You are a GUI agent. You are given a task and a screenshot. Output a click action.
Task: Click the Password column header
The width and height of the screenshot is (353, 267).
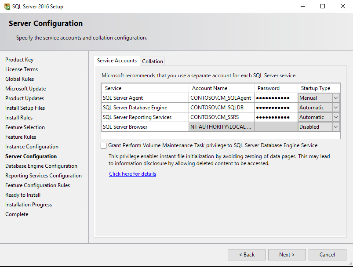[276, 88]
